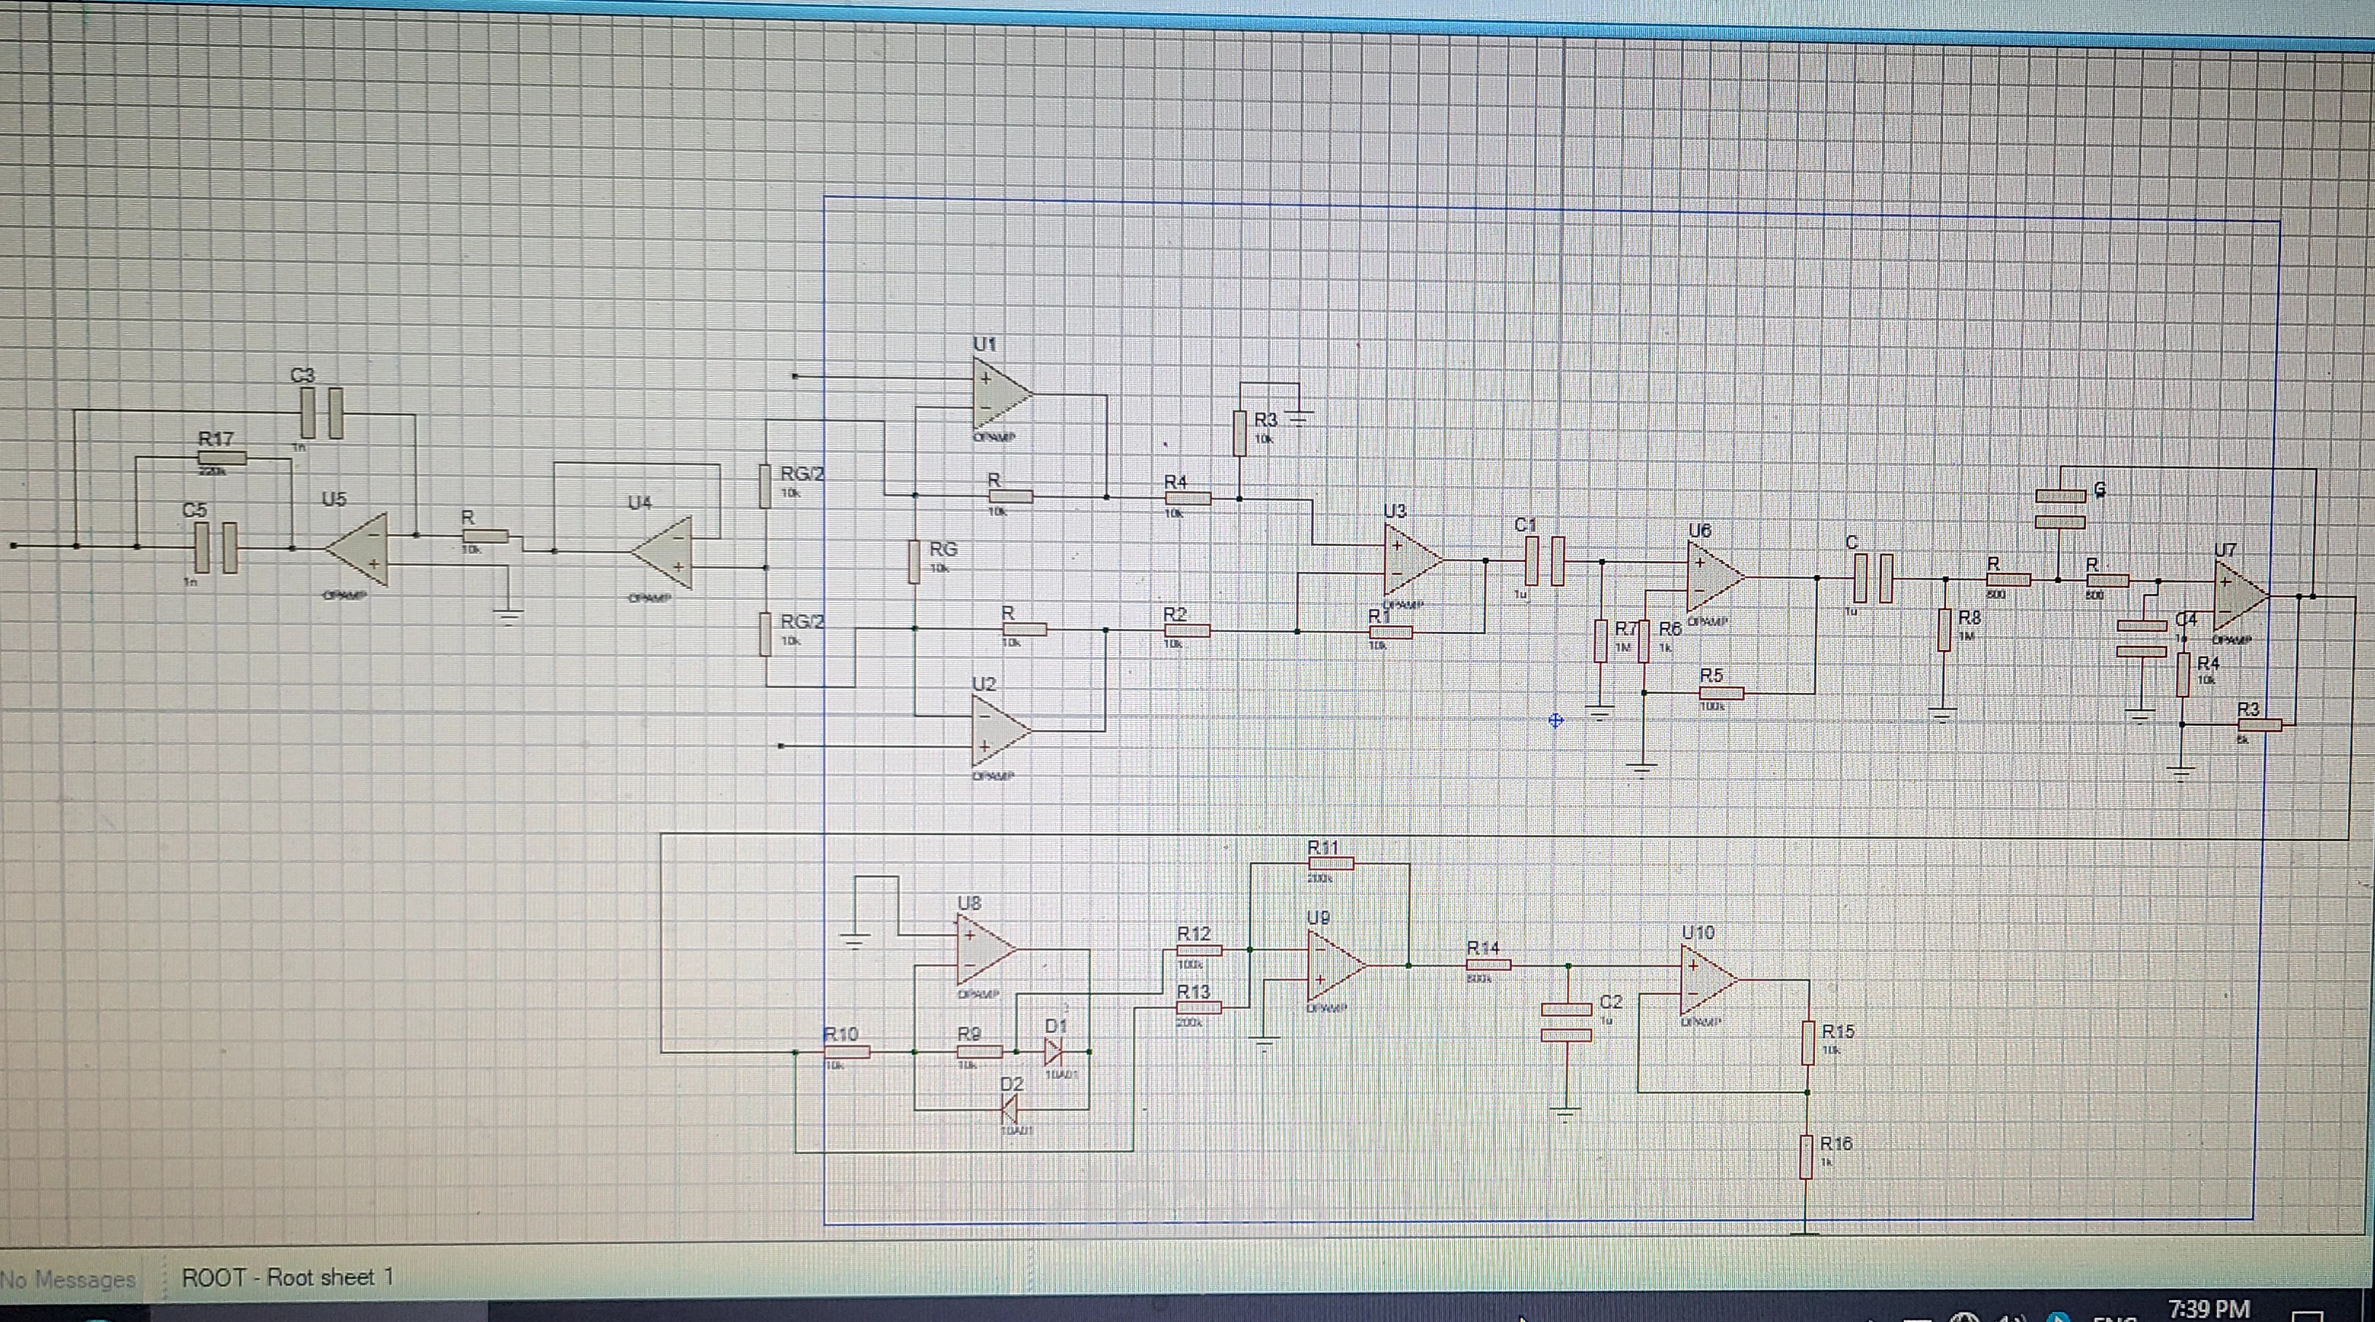This screenshot has width=2375, height=1322.
Task: Select the 1k resistor R6
Action: (x=1644, y=641)
